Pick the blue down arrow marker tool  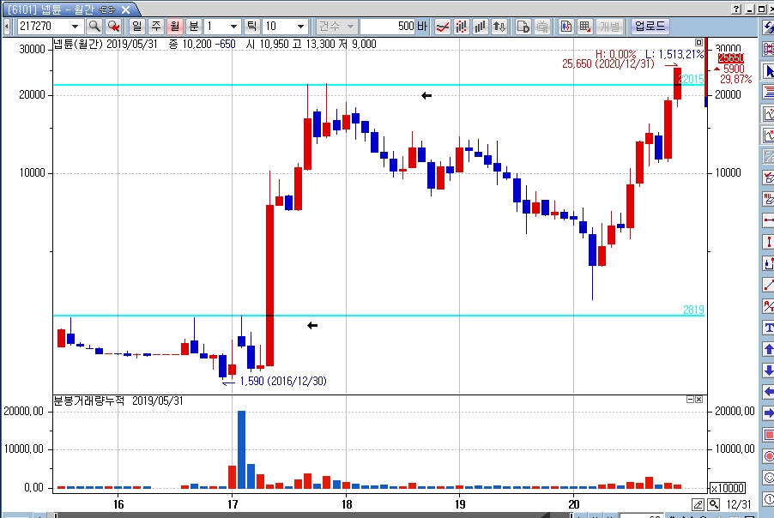click(768, 370)
